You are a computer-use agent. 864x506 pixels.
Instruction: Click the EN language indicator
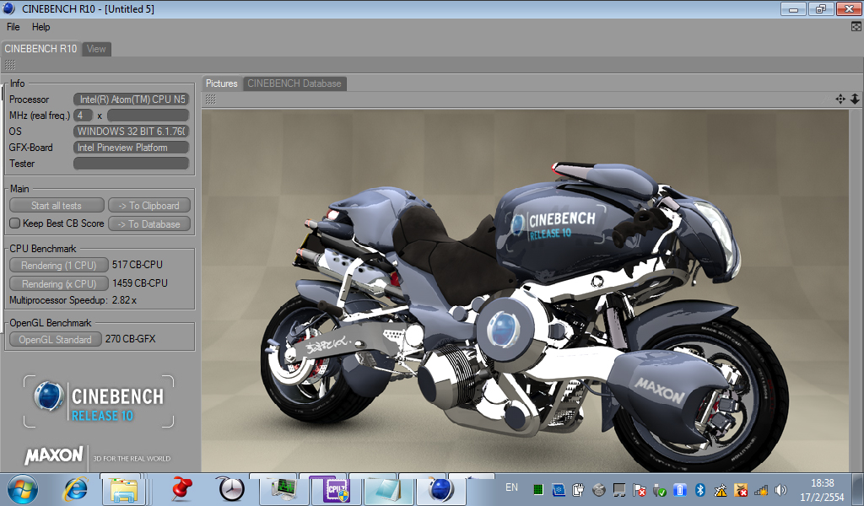point(511,487)
